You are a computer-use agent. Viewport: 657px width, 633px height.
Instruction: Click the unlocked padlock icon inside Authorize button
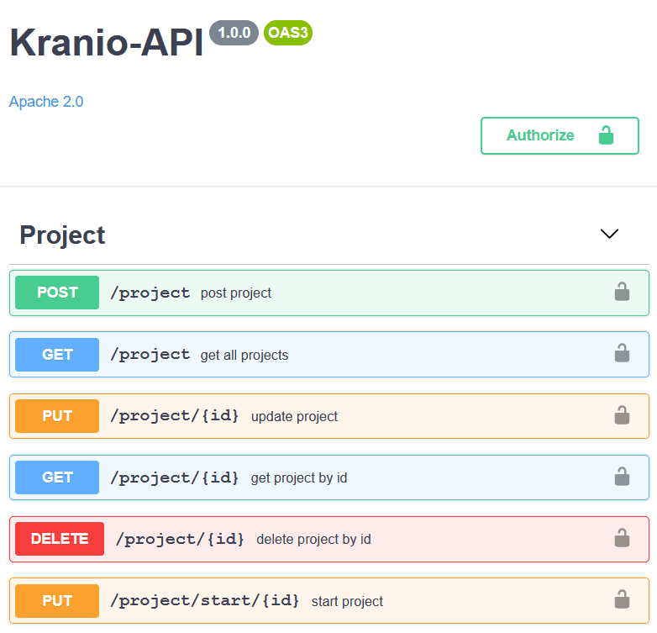tap(606, 135)
